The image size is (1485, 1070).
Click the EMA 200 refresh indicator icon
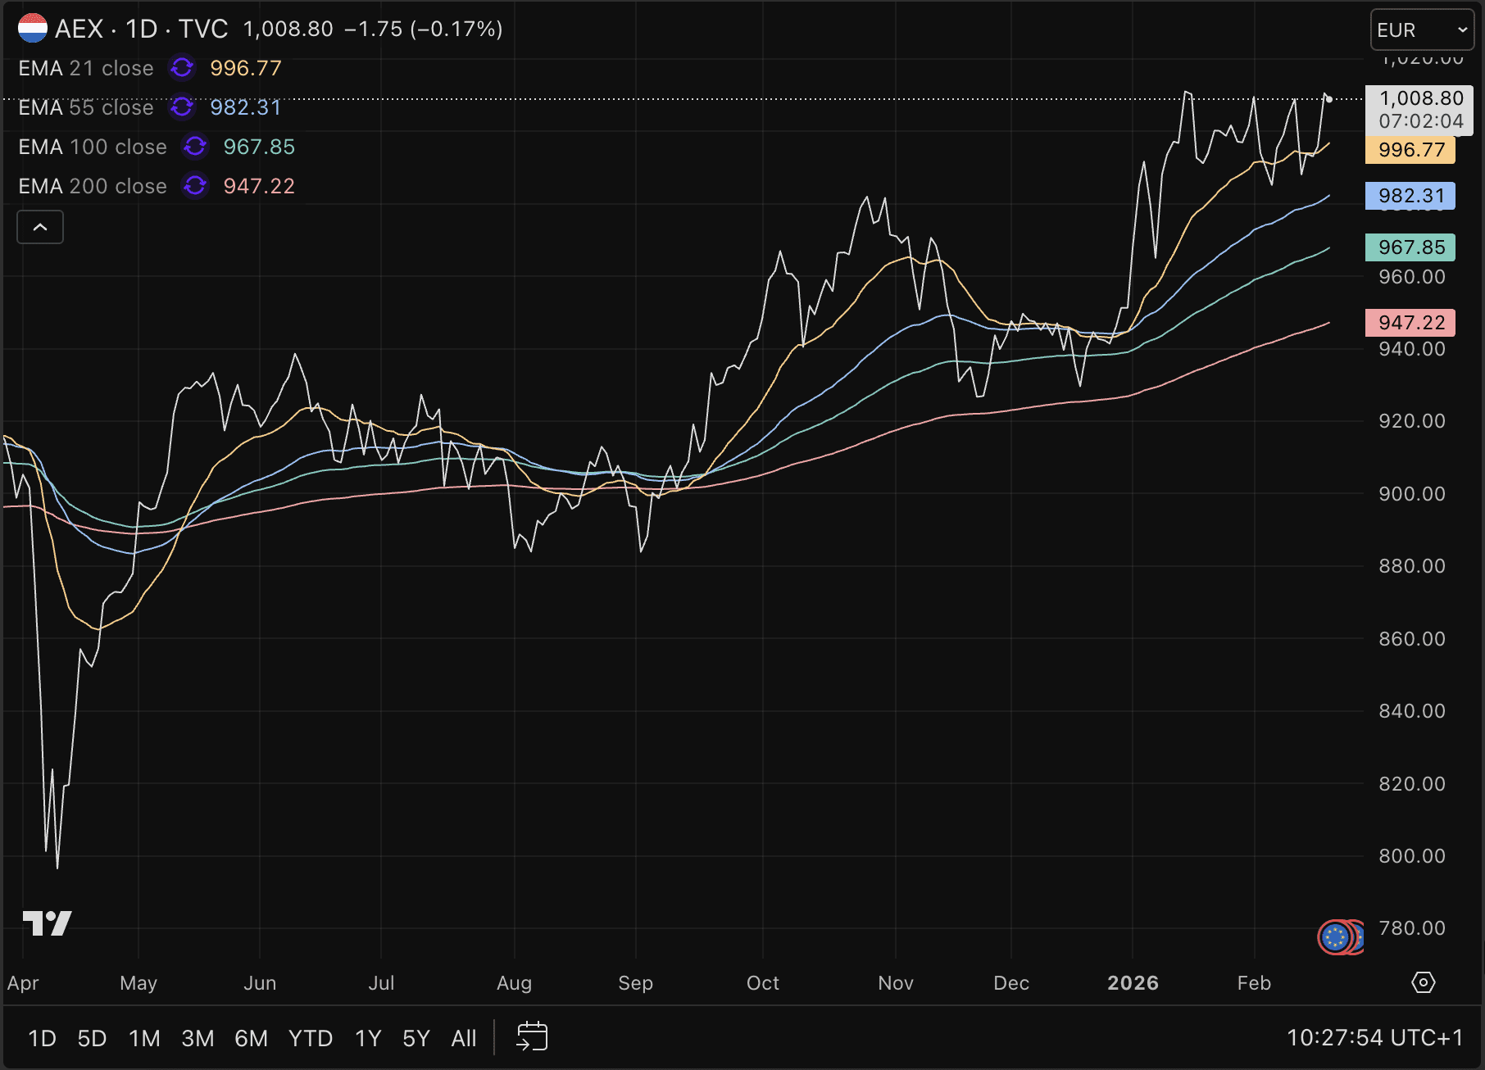coord(195,186)
